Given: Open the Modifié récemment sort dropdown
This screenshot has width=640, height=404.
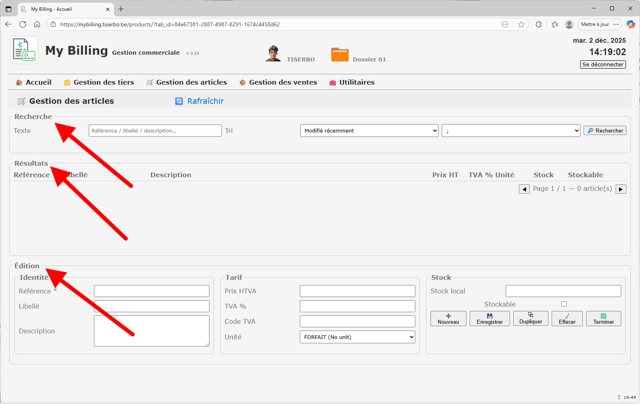Looking at the screenshot, I should coord(369,131).
